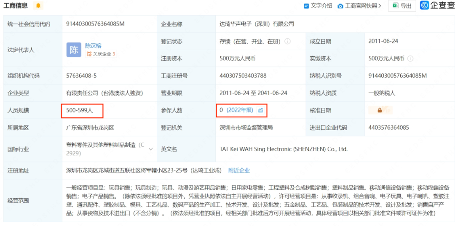
Task: Click chart icon beside 2022年报
Action: pos(261,110)
